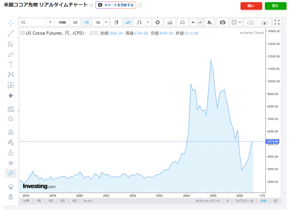
Task: Select the 1時間 interval
Action: point(62,22)
